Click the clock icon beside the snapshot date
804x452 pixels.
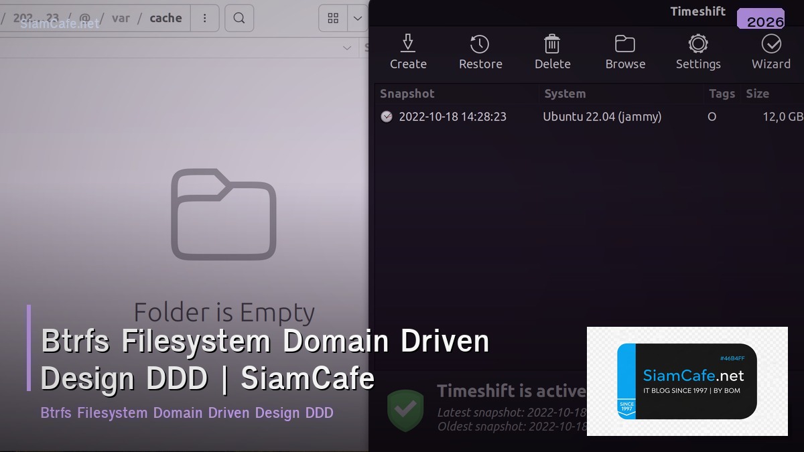coord(387,116)
